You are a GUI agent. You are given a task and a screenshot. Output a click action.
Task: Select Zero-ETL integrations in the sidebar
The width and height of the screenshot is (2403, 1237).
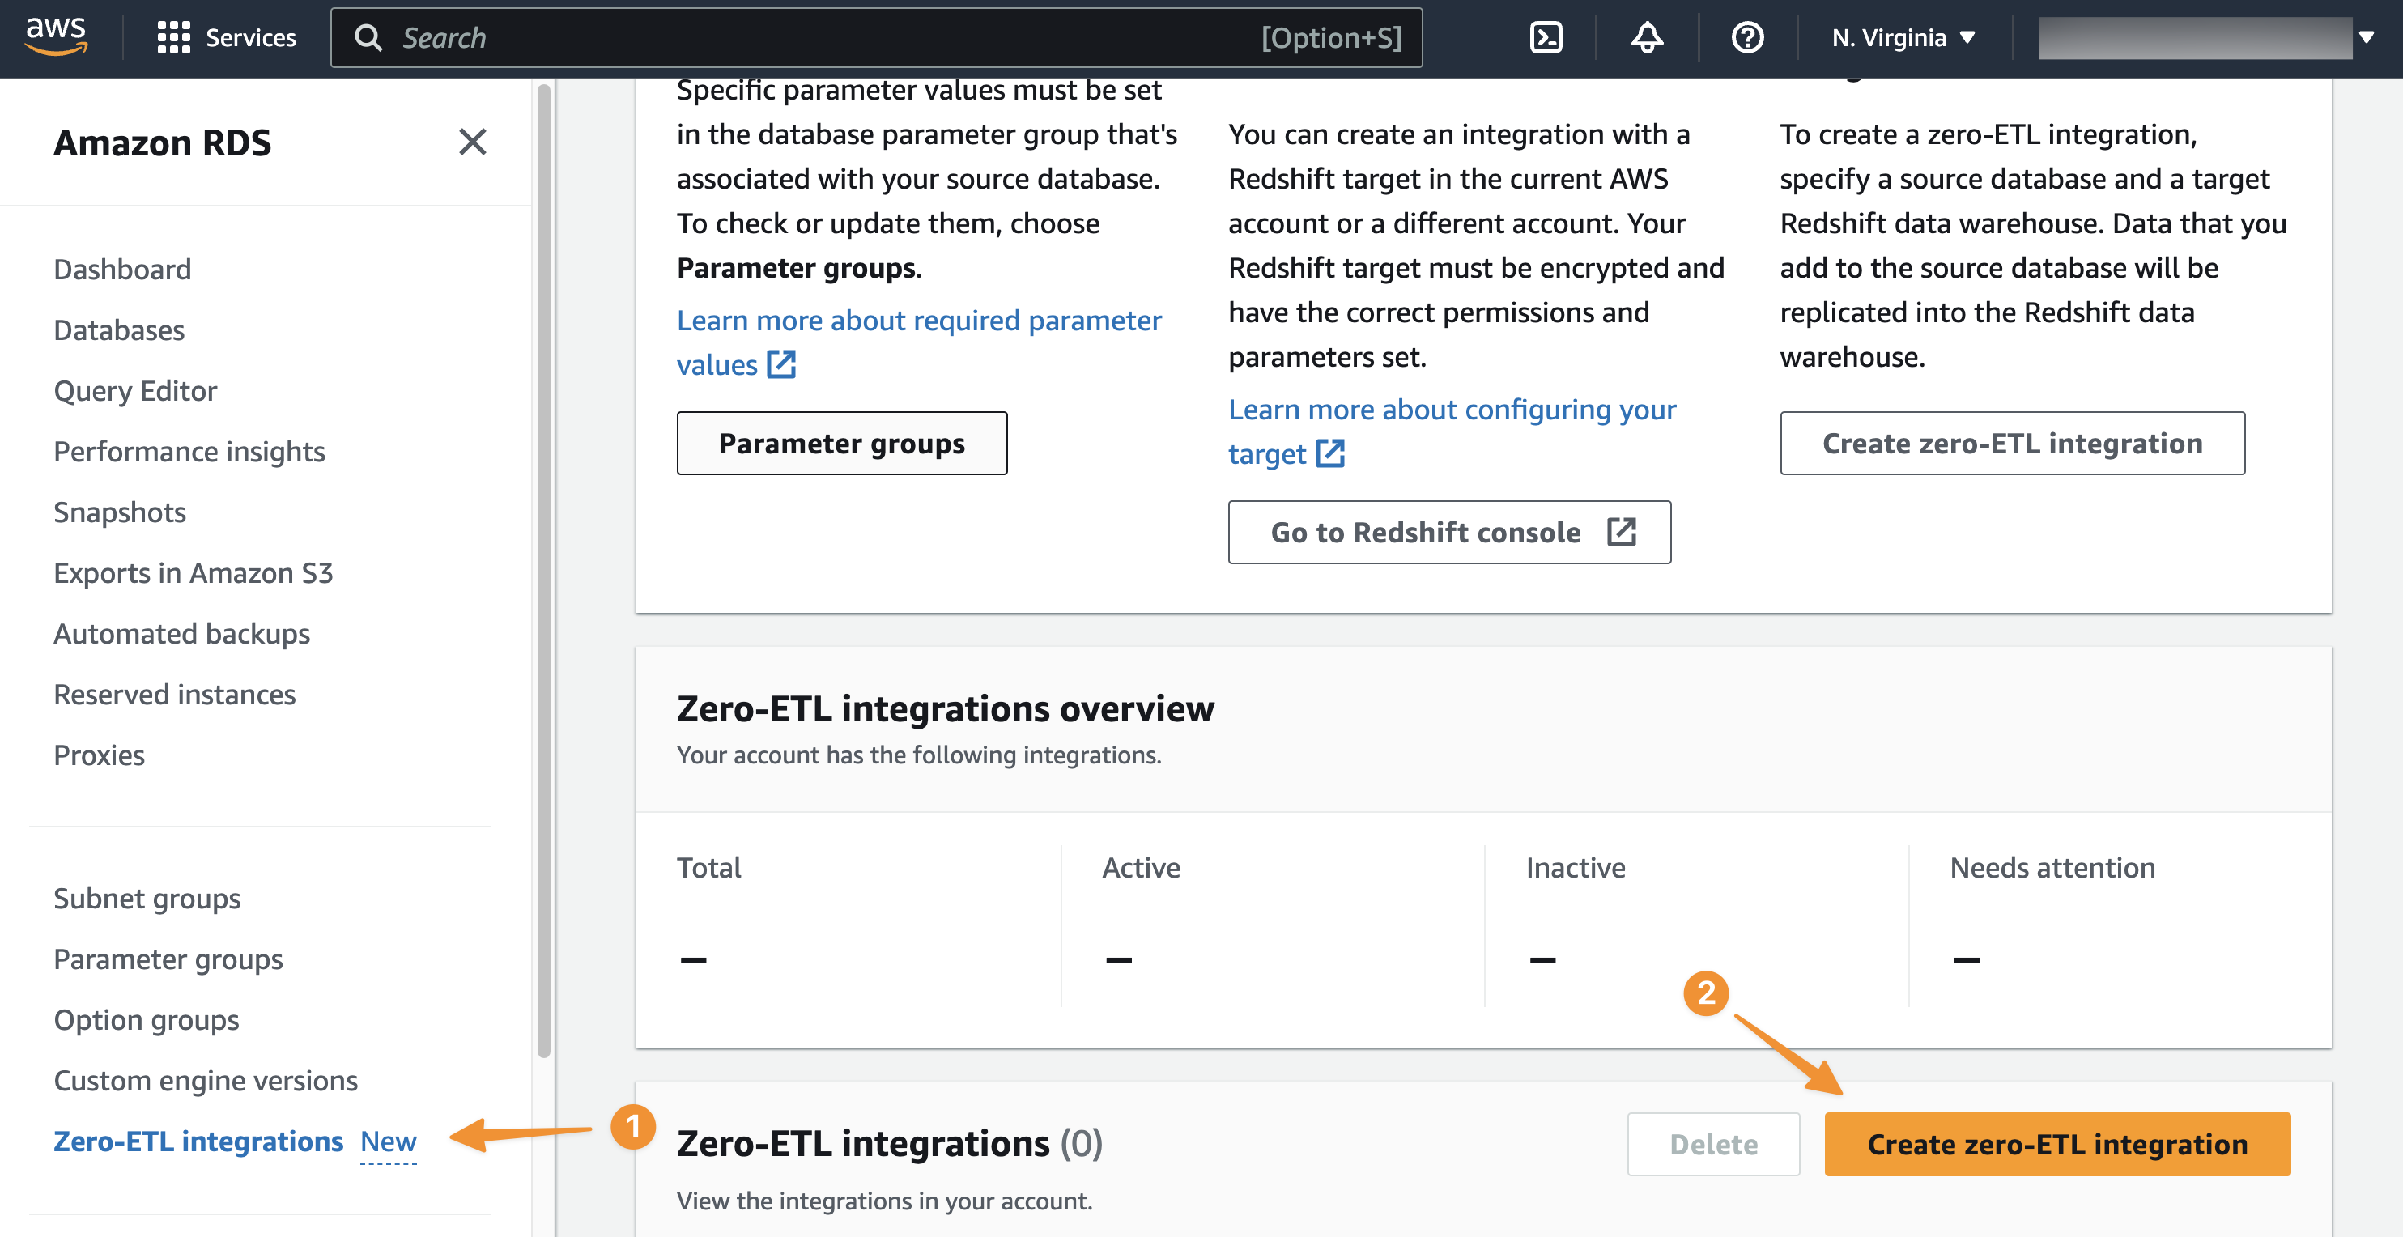[x=198, y=1141]
